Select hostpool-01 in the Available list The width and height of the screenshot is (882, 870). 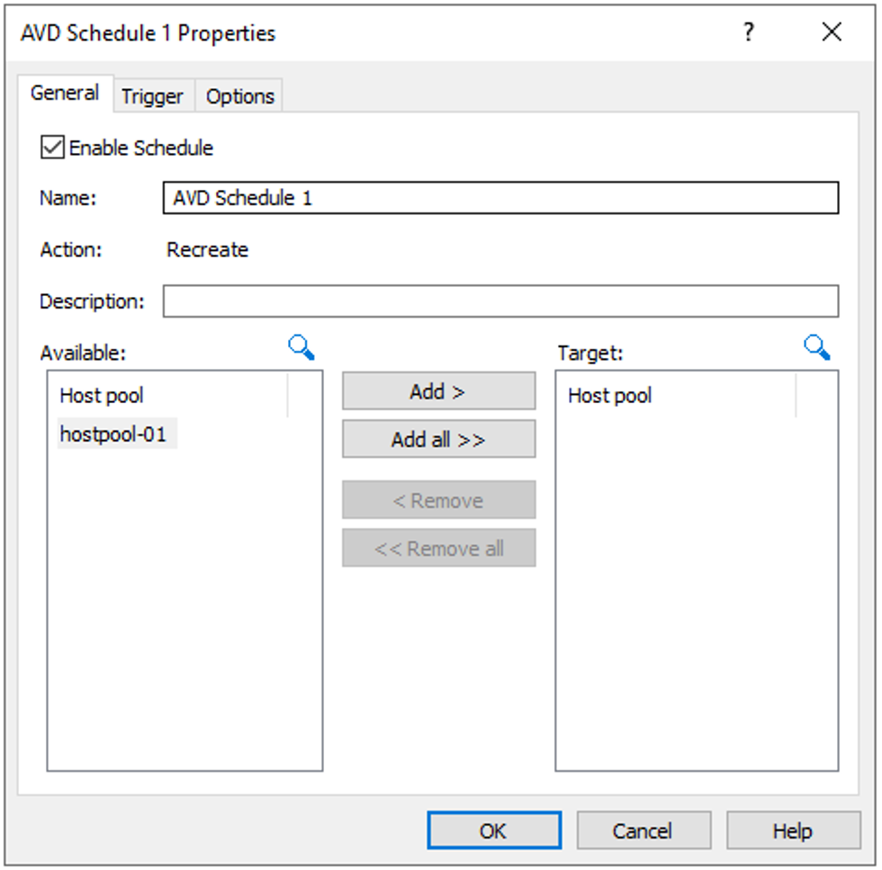pyautogui.click(x=113, y=435)
